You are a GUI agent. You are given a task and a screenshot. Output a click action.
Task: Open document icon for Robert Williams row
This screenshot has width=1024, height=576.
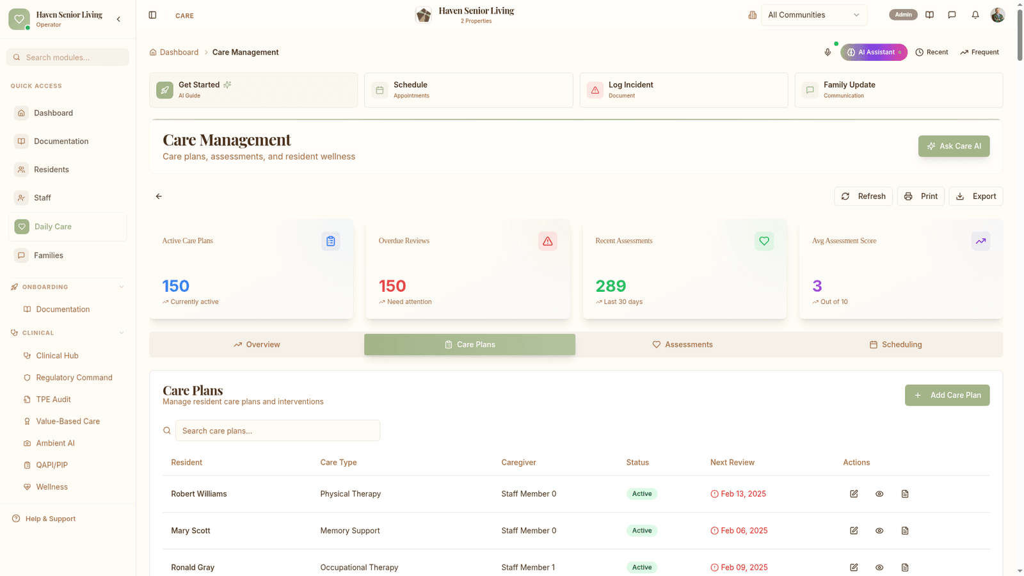pyautogui.click(x=905, y=494)
